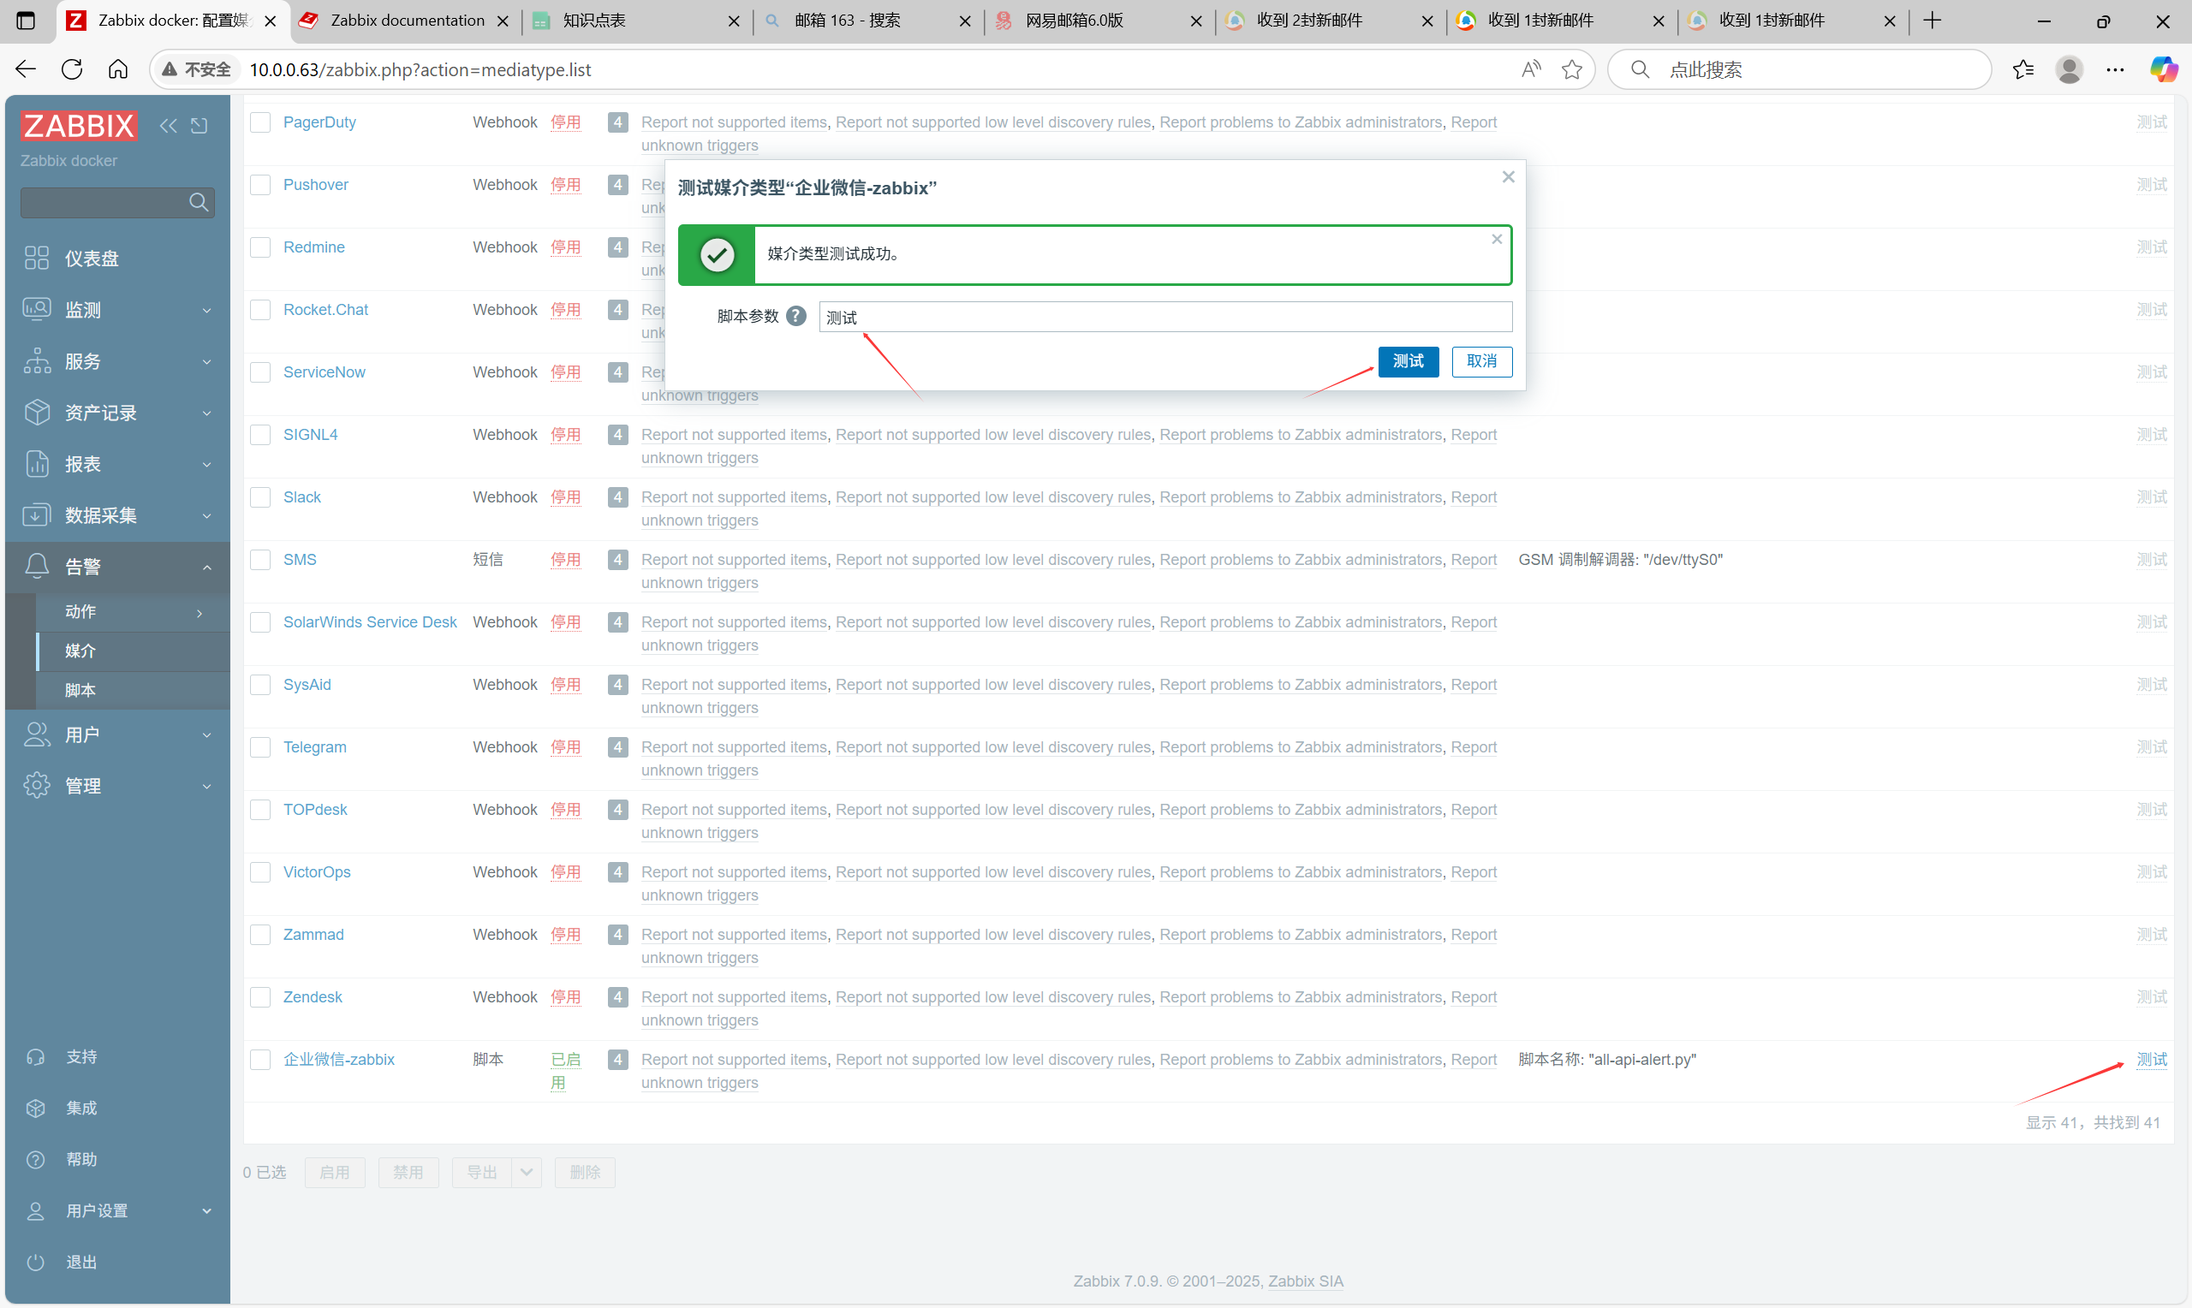2192x1308 pixels.
Task: Check the Slack row checkbox
Action: point(260,498)
